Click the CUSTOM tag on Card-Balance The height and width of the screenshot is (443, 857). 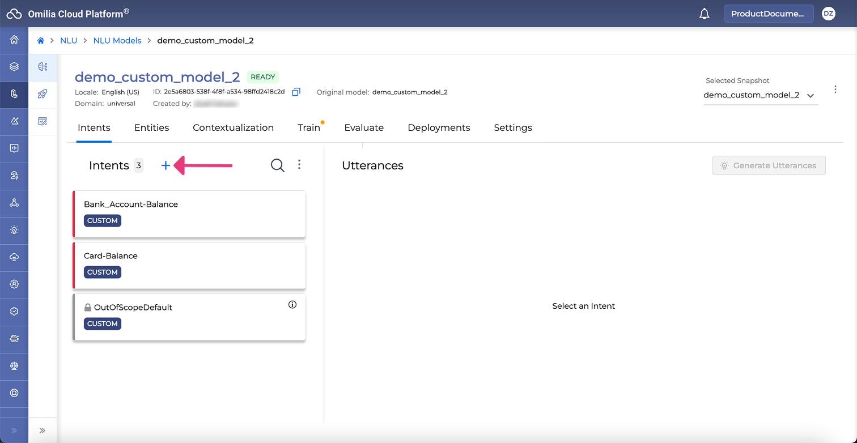click(x=103, y=272)
